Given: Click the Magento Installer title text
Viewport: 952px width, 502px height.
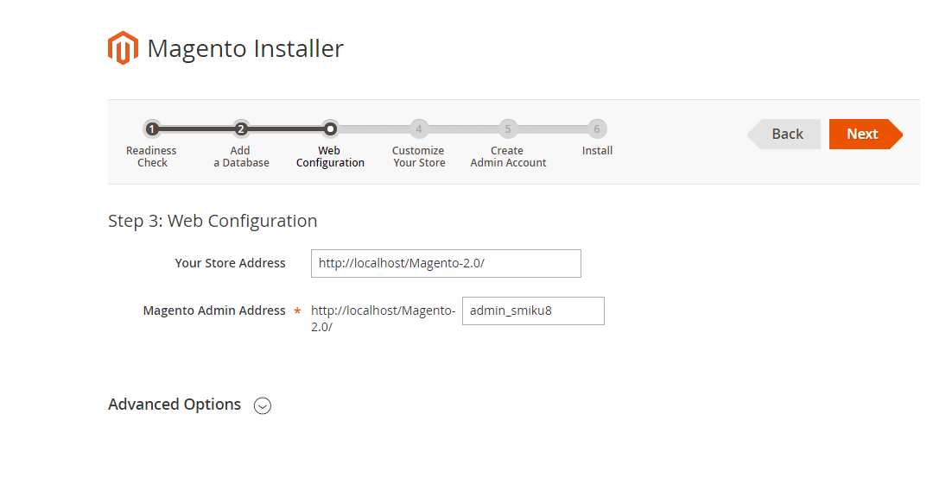Looking at the screenshot, I should pyautogui.click(x=245, y=48).
